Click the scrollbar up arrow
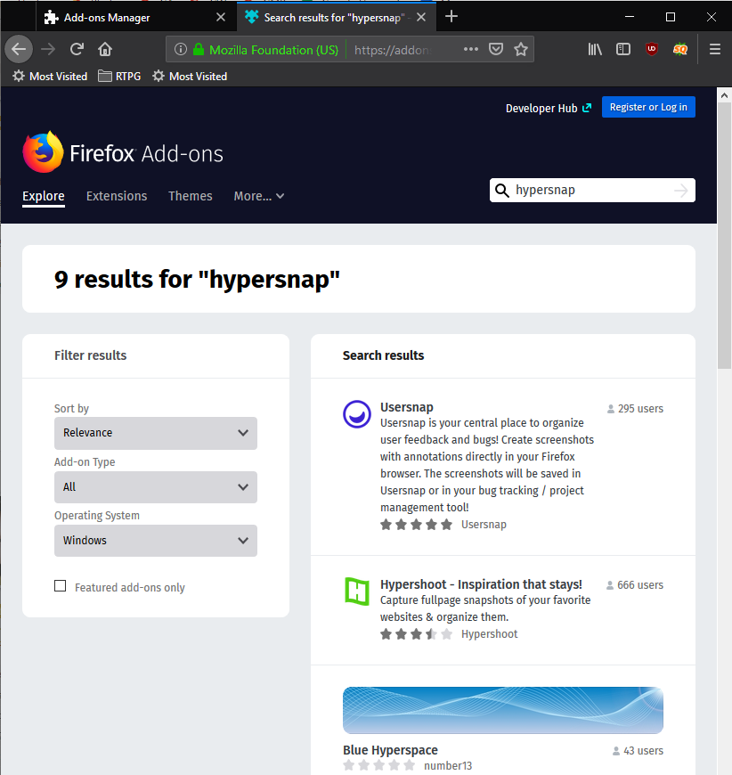The height and width of the screenshot is (775, 732). coord(724,95)
